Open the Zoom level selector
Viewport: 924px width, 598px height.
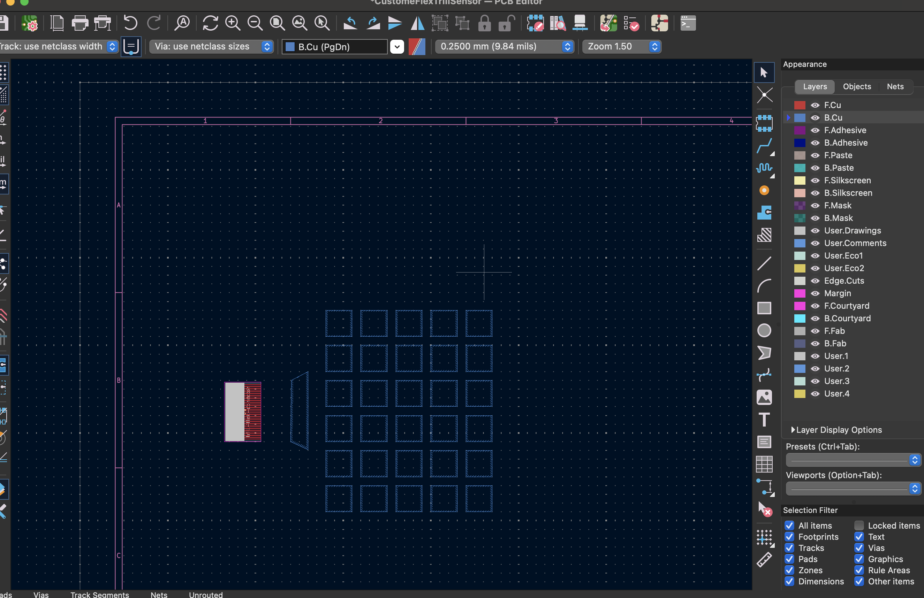tap(654, 47)
